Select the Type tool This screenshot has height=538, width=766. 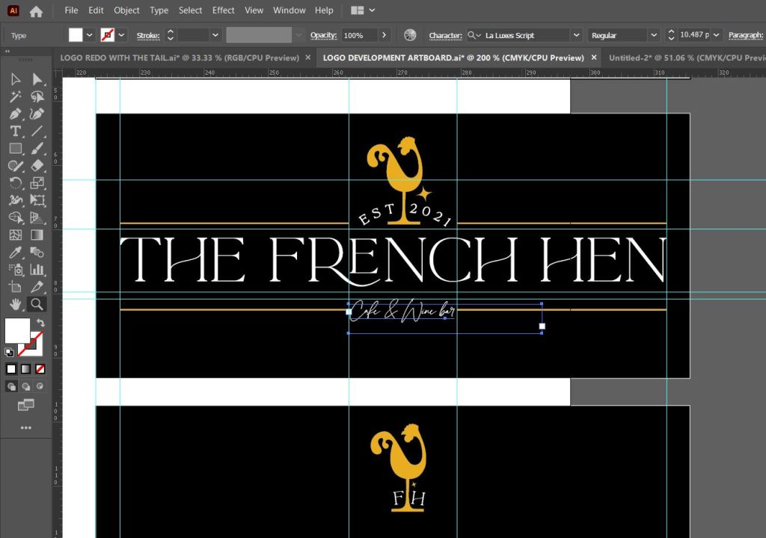pyautogui.click(x=15, y=131)
